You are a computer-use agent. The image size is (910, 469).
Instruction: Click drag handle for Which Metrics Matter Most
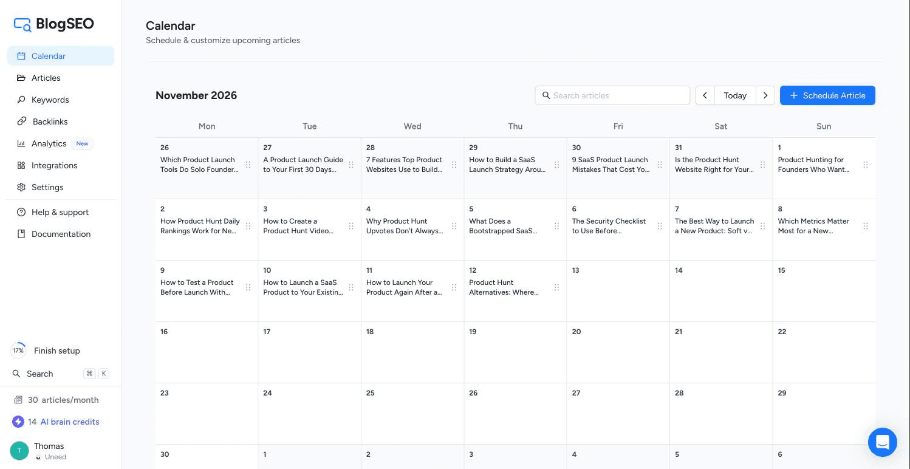click(x=866, y=226)
